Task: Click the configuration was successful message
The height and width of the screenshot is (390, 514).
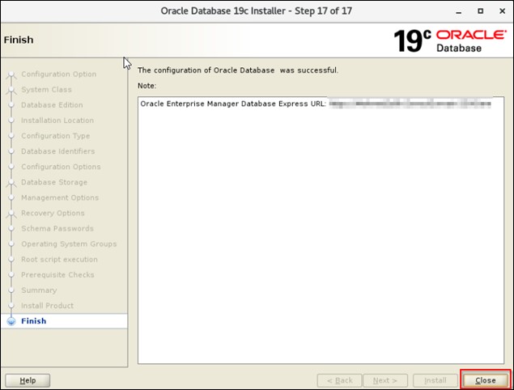Action: tap(238, 70)
